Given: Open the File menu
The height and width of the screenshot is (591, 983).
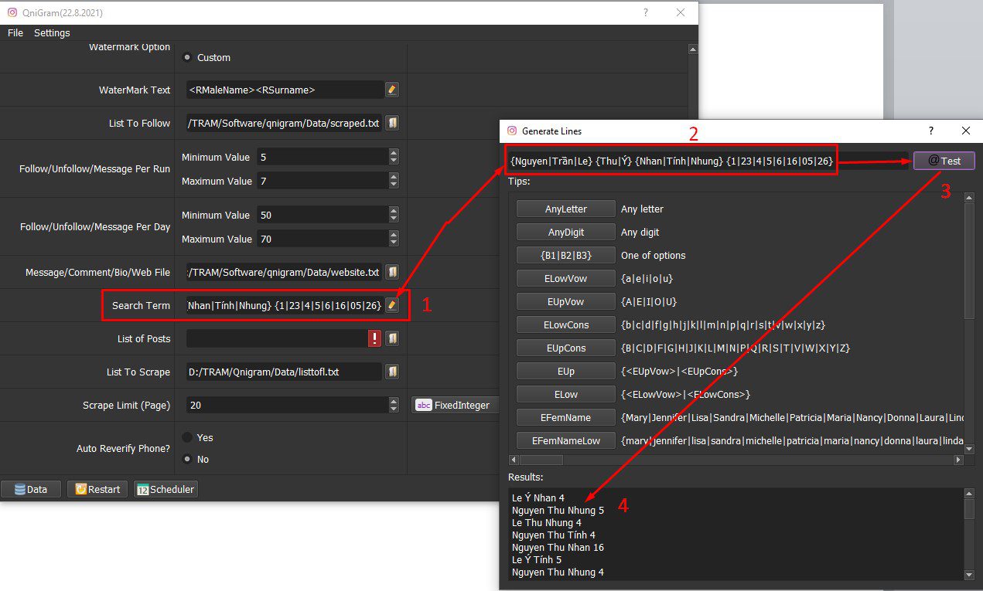Looking at the screenshot, I should point(15,32).
